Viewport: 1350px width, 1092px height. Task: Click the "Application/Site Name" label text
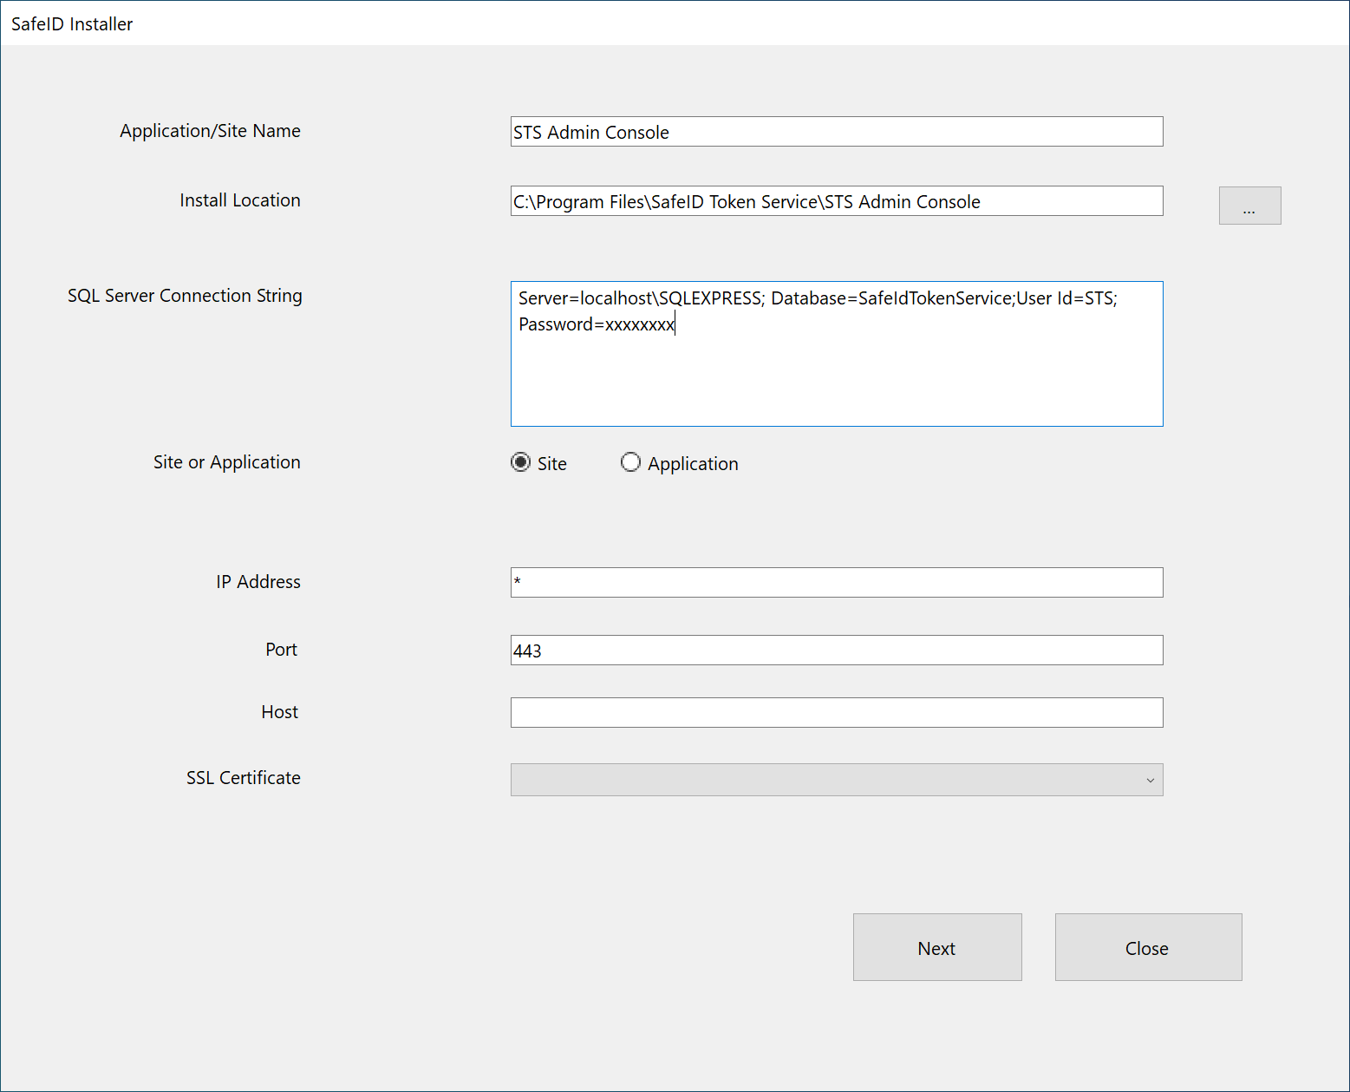[210, 131]
